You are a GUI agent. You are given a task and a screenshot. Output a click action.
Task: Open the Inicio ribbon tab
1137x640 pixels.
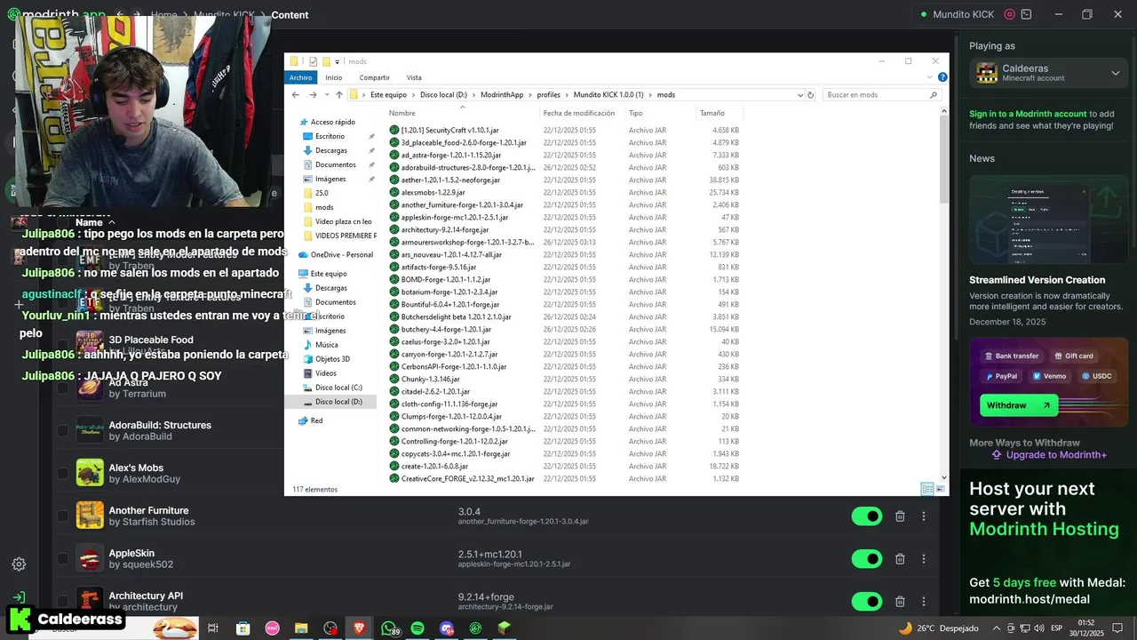click(x=334, y=77)
